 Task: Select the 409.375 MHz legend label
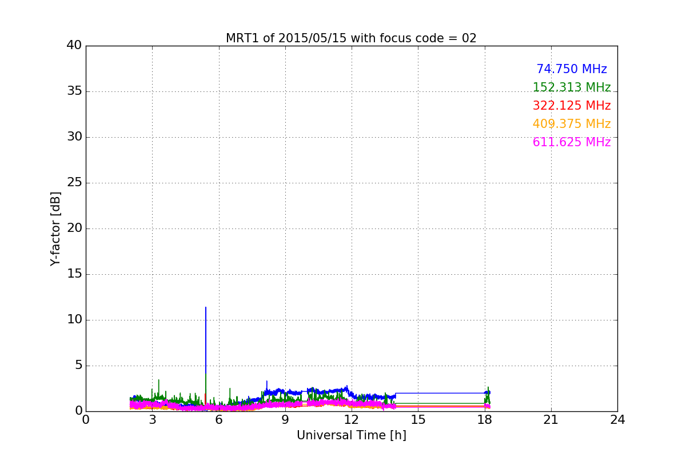pyautogui.click(x=572, y=124)
